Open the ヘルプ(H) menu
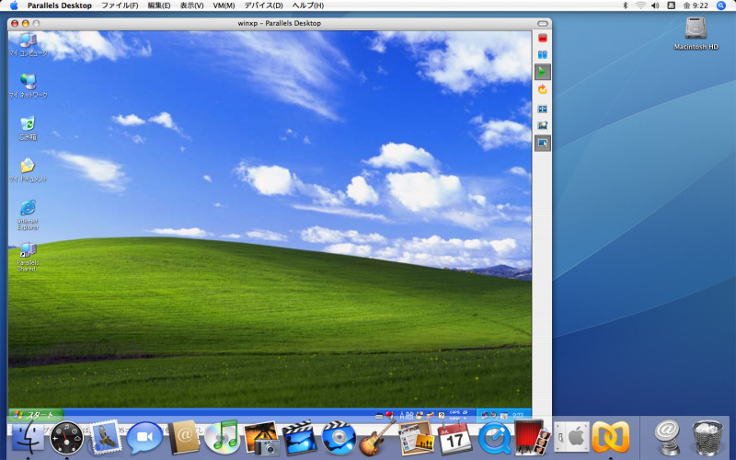The image size is (736, 460). pos(308,6)
